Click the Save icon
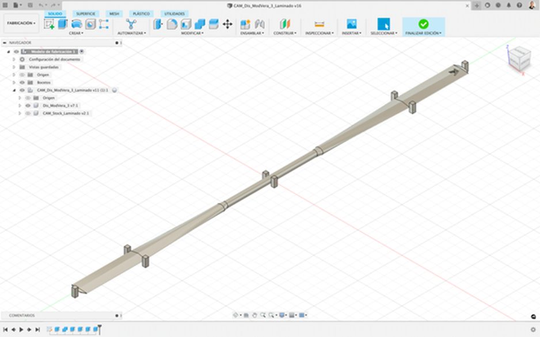This screenshot has height=337, width=540. point(31,5)
